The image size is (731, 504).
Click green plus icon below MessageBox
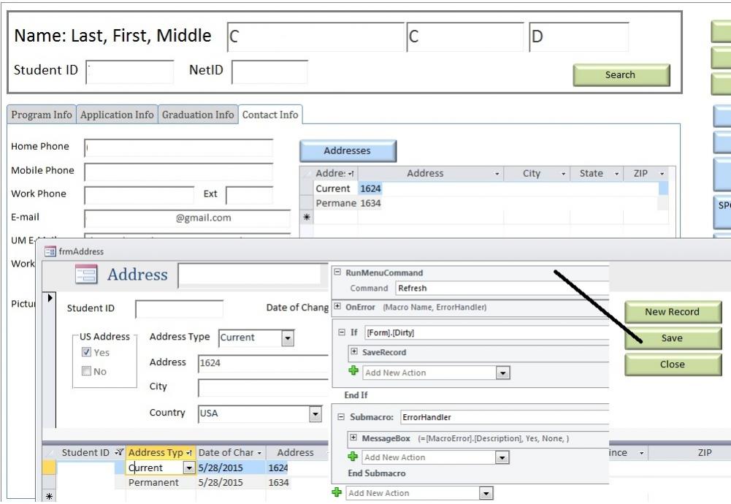pyautogui.click(x=353, y=456)
